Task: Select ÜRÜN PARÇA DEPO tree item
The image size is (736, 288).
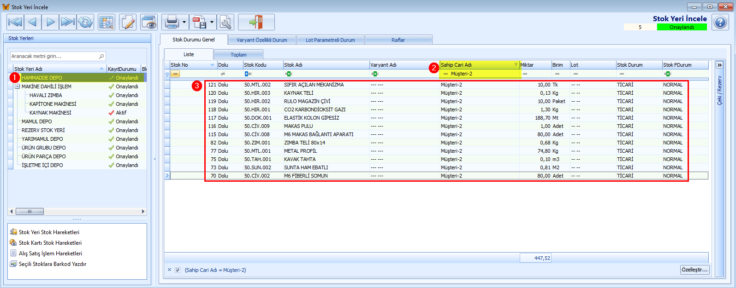Action: pyautogui.click(x=44, y=156)
